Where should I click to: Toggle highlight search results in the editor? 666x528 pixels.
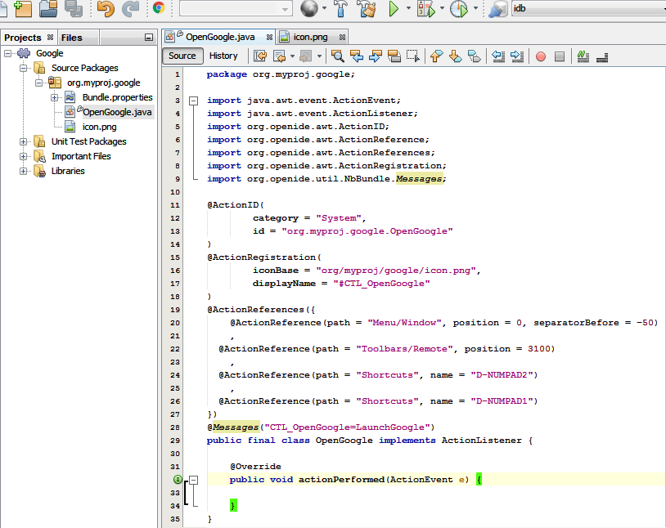(x=395, y=56)
